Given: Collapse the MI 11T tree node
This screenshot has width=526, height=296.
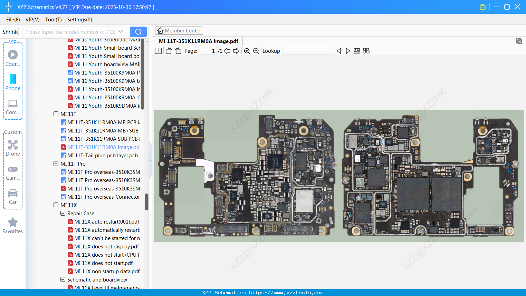Looking at the screenshot, I should tap(56, 114).
